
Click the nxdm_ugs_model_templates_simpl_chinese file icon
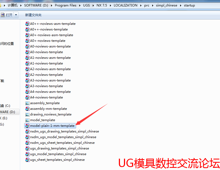tap(27, 137)
